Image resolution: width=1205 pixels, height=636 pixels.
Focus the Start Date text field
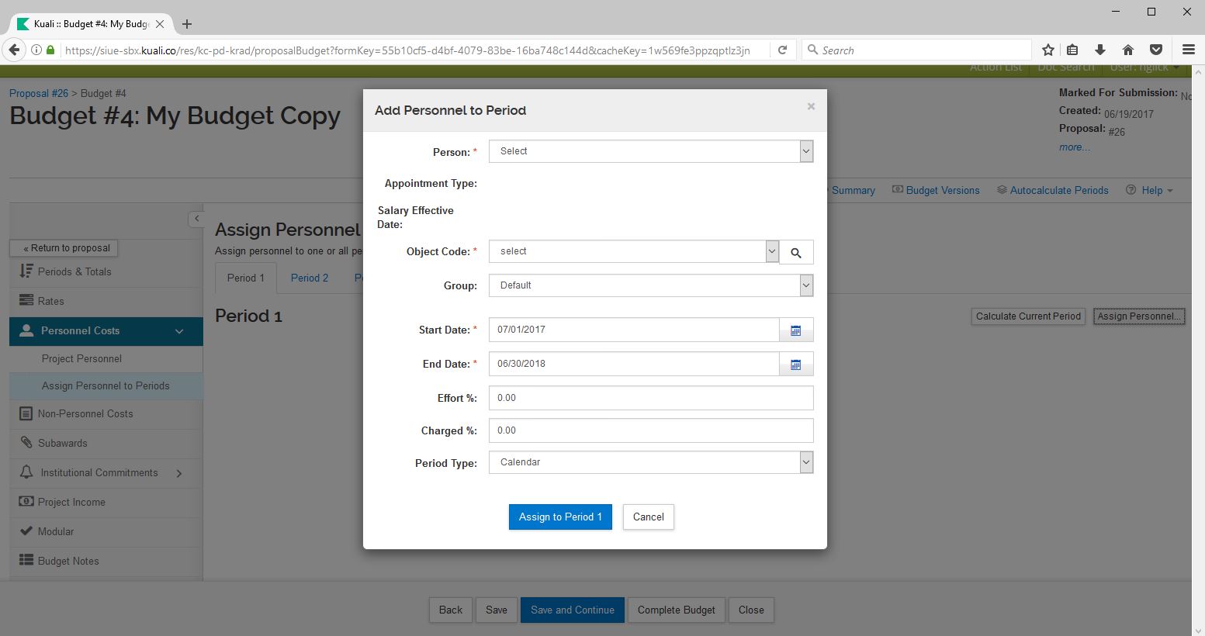pos(633,330)
